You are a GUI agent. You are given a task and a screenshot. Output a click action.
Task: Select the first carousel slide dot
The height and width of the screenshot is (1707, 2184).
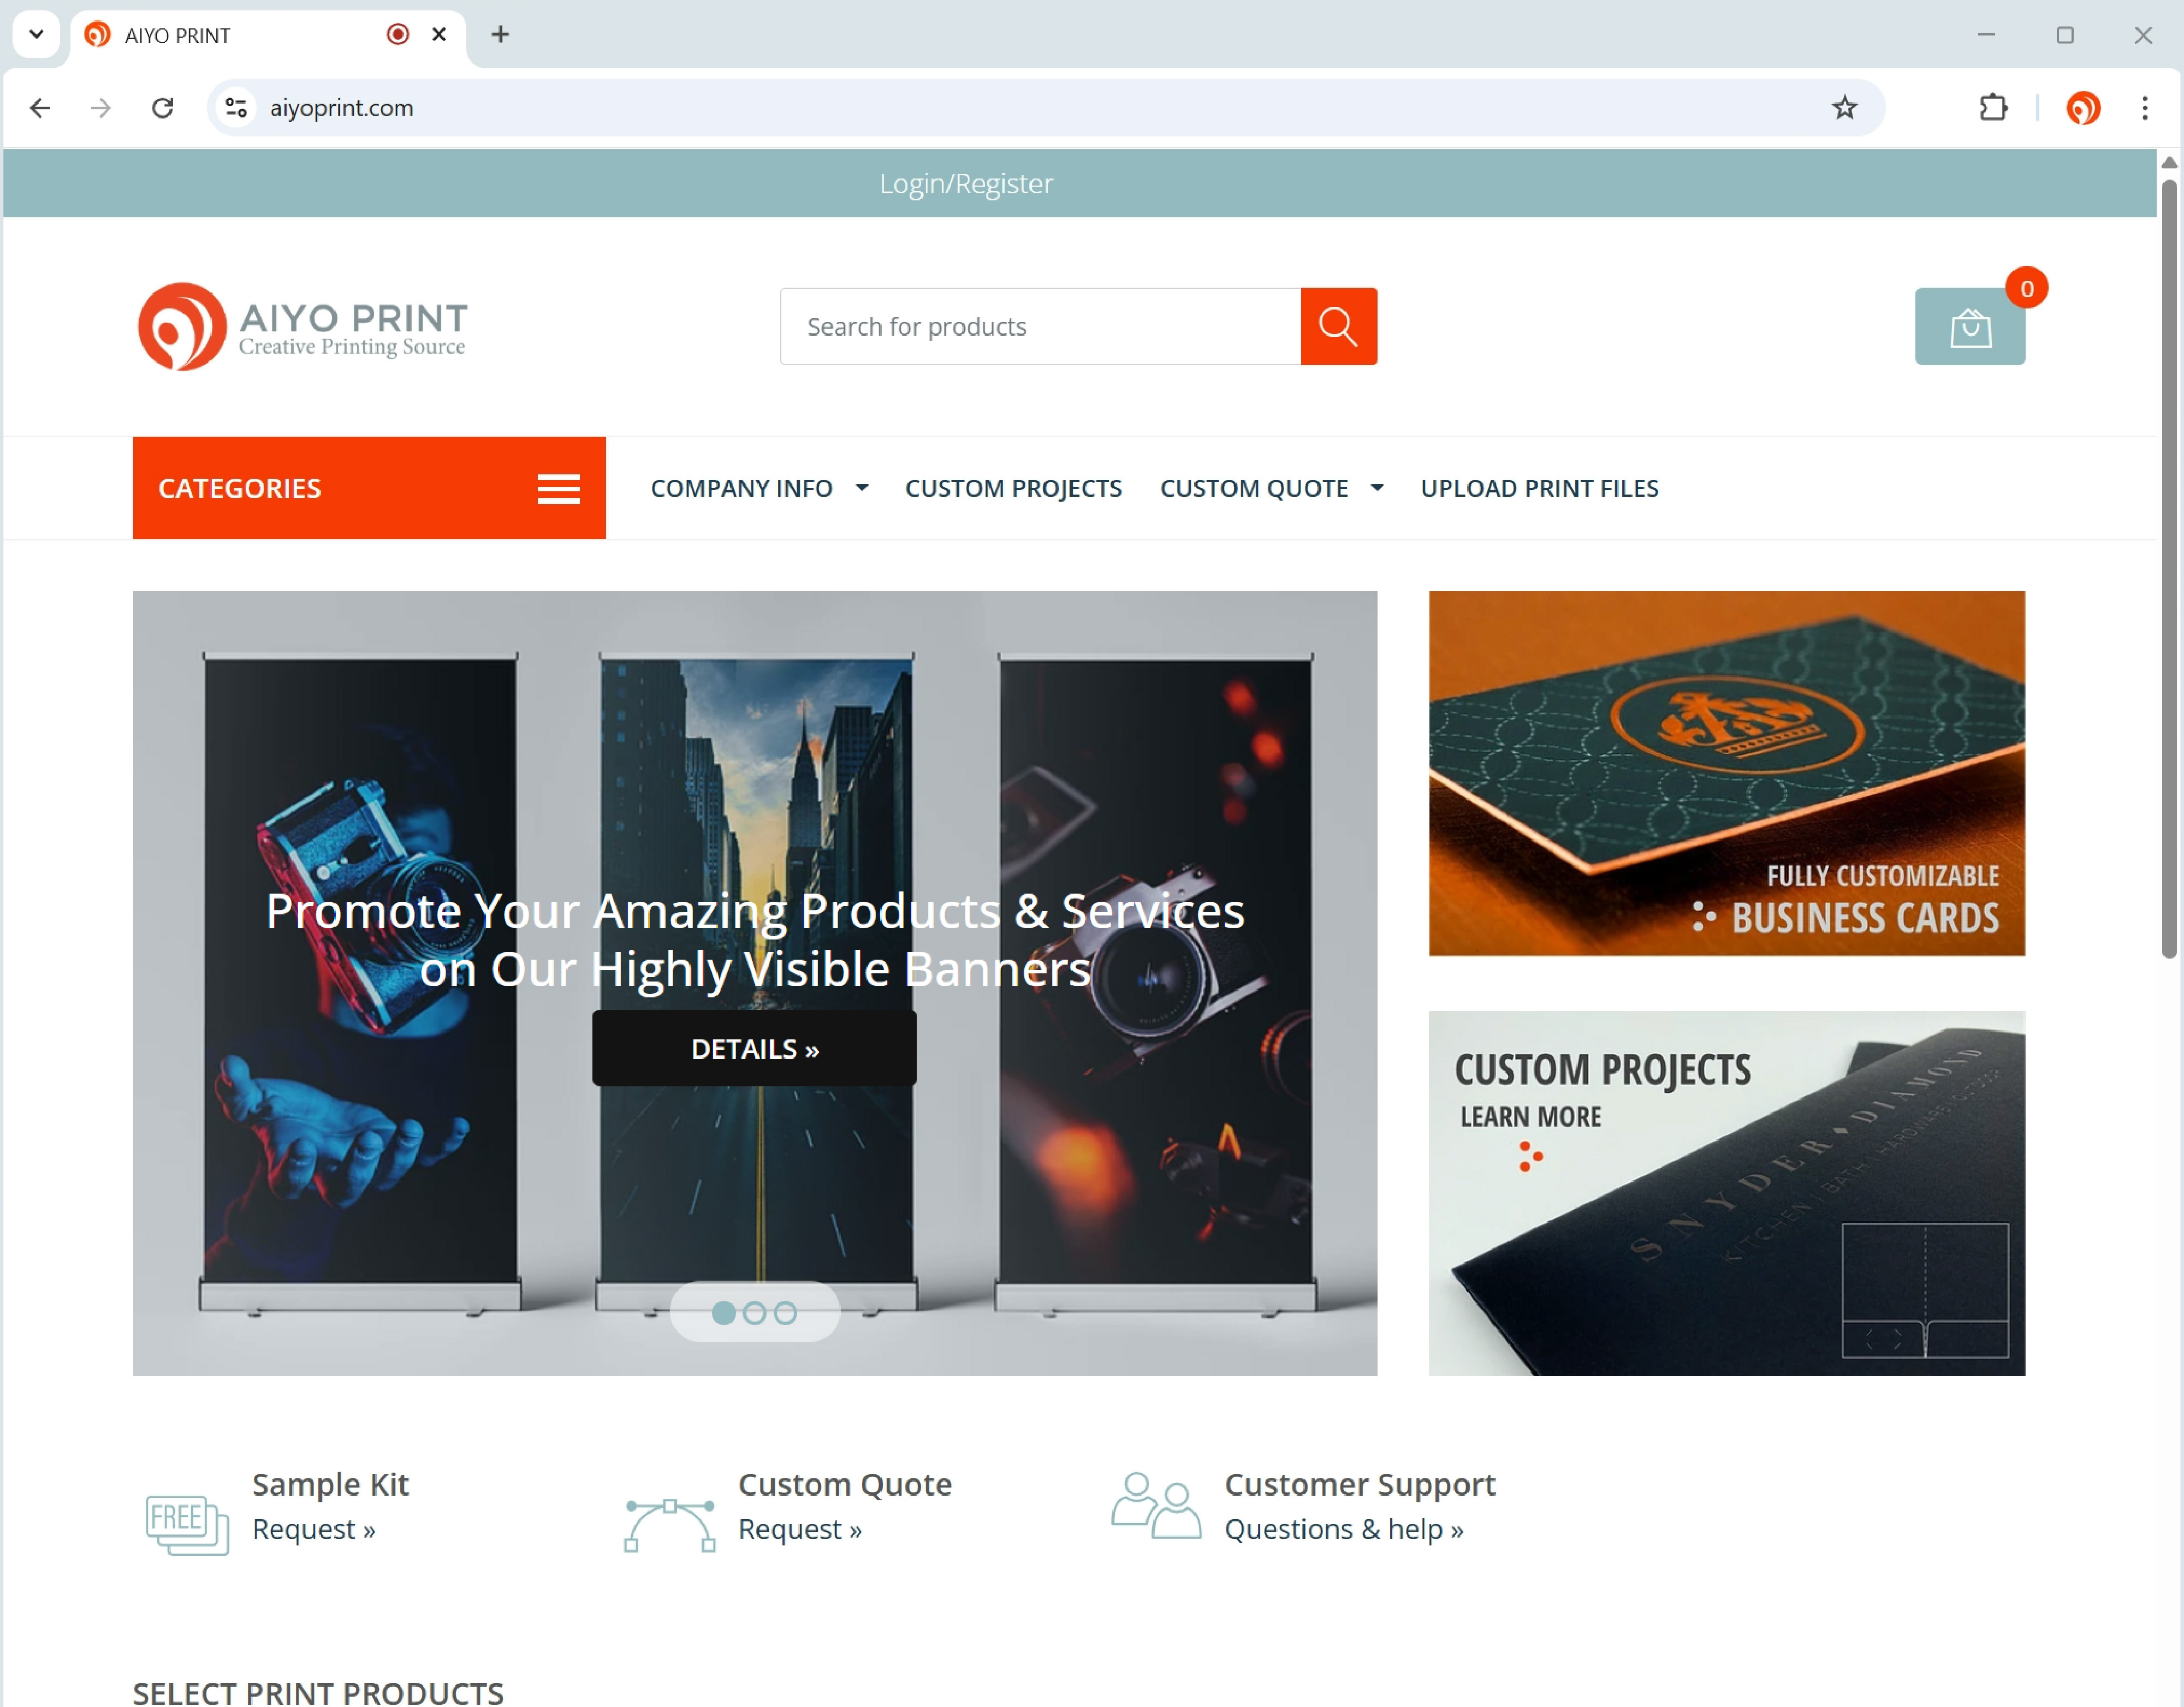click(723, 1313)
